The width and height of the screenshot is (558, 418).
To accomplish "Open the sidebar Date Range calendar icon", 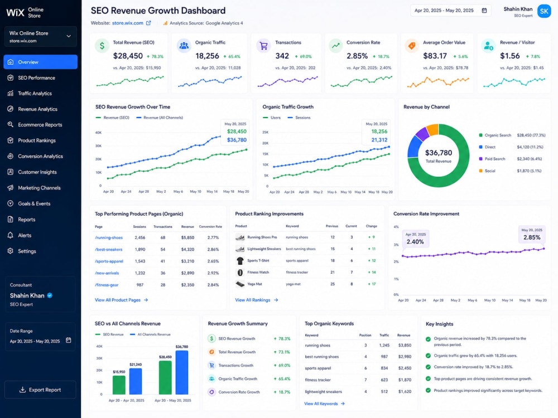I will pos(68,341).
